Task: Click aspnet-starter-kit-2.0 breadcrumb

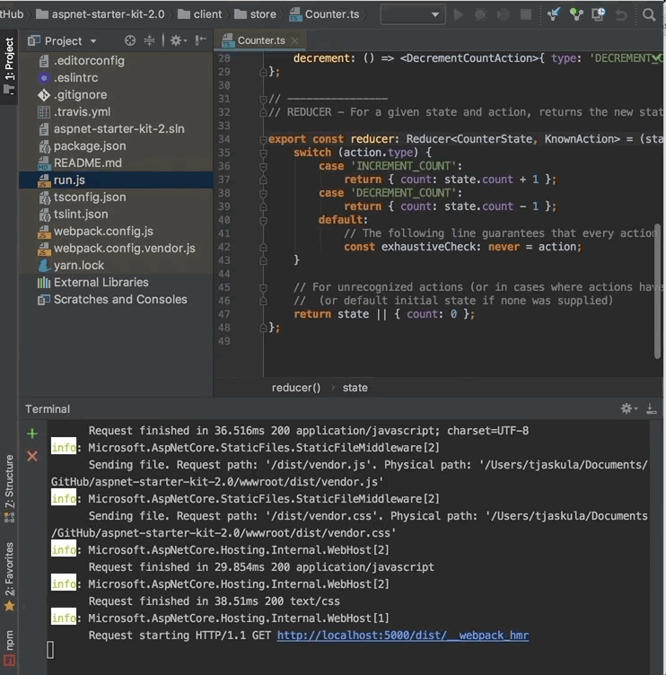Action: [101, 14]
